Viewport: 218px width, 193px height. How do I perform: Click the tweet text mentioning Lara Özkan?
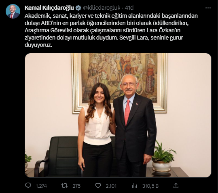[x=111, y=30]
